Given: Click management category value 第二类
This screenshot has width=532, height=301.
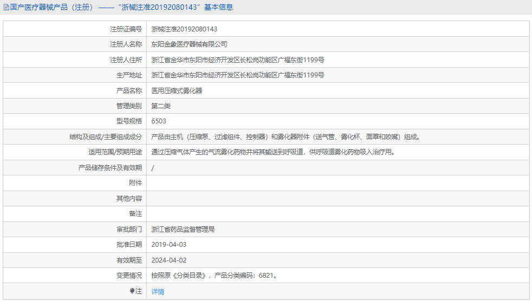Looking at the screenshot, I should coord(161,106).
